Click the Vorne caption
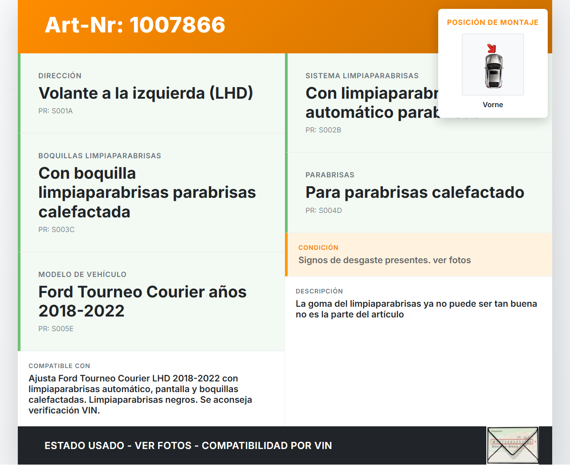This screenshot has width=570, height=465. click(x=493, y=104)
